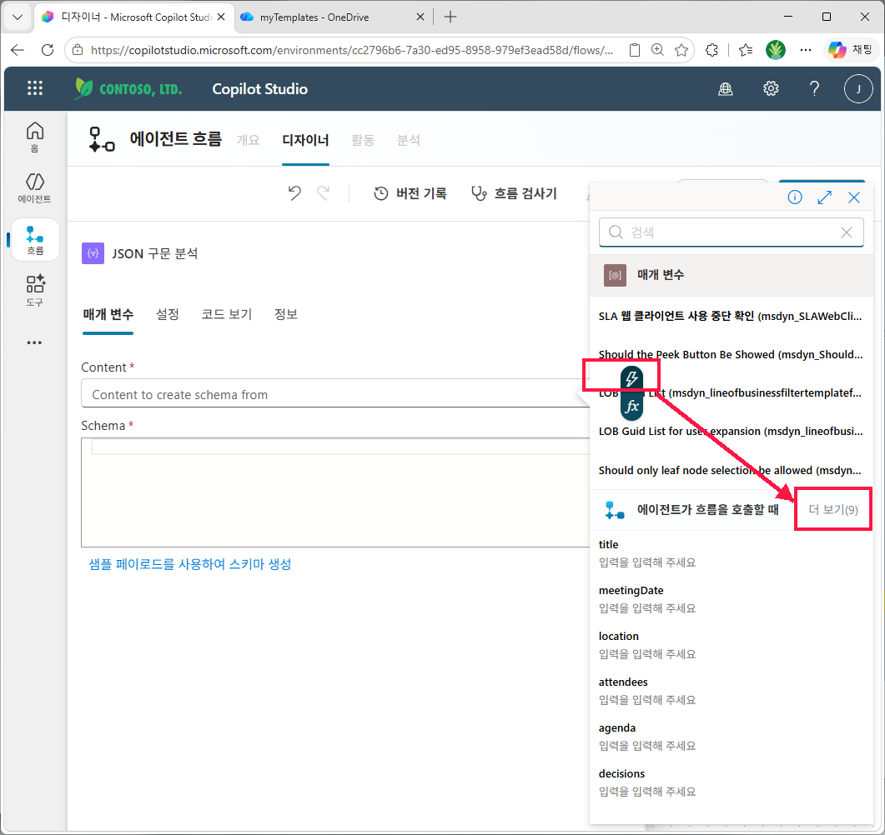Image resolution: width=885 pixels, height=835 pixels.
Task: Open the settings gear in Copilot Studio
Action: pos(771,88)
